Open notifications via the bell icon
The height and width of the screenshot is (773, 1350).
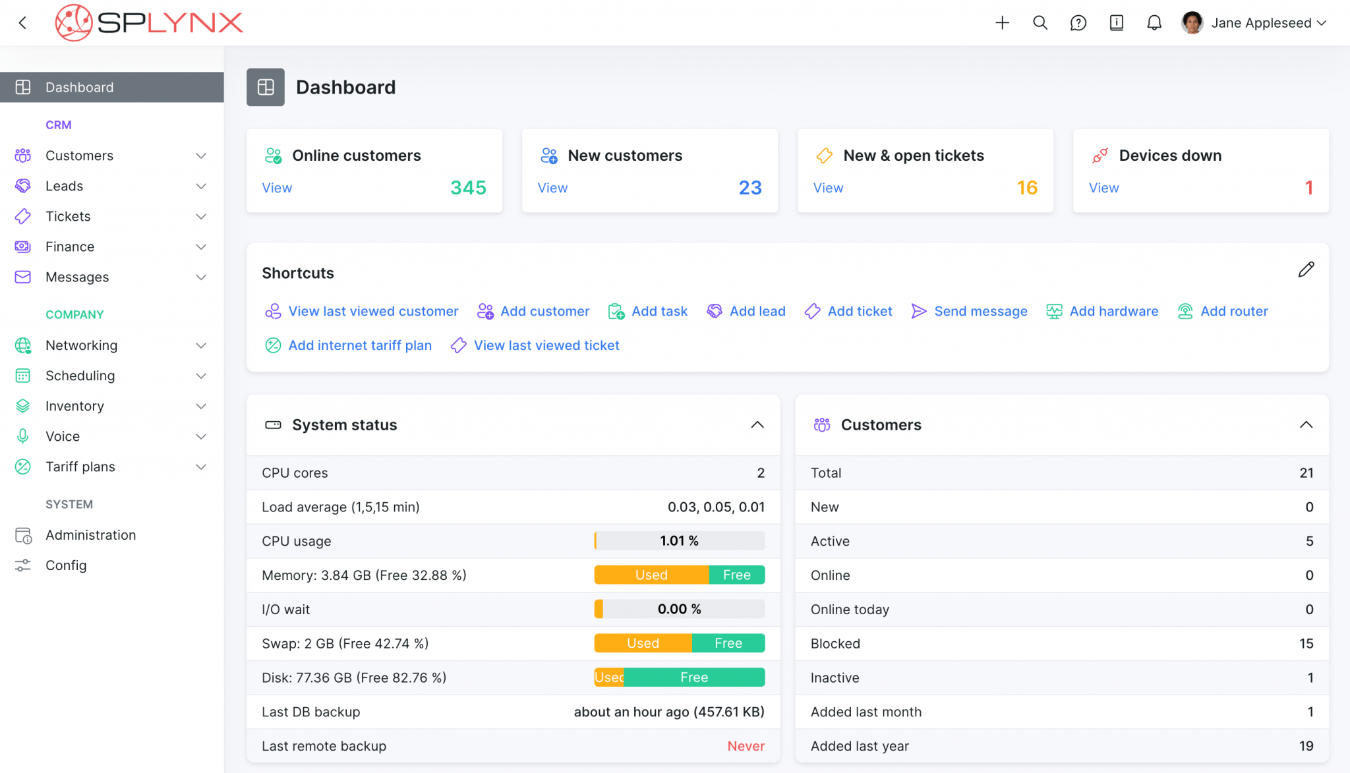click(x=1154, y=22)
